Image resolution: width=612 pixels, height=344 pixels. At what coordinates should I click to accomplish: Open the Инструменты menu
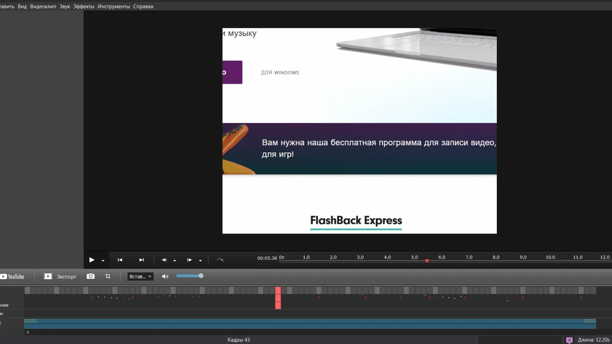113,6
